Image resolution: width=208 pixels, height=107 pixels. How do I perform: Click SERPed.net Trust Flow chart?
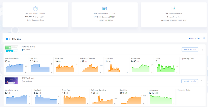point(75,99)
